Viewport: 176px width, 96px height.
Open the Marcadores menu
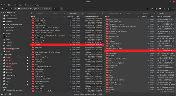(x=29, y=5)
